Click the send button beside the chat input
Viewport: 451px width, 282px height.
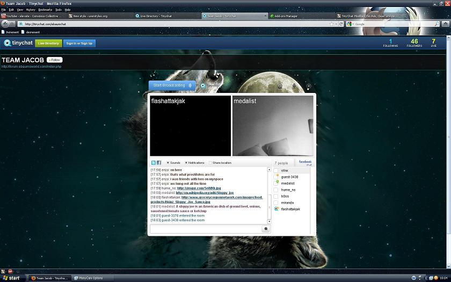pos(266,229)
